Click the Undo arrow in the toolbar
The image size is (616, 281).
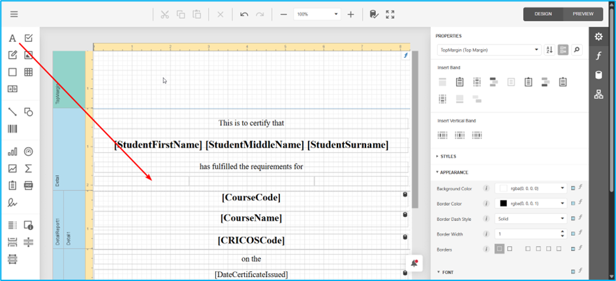tap(244, 14)
